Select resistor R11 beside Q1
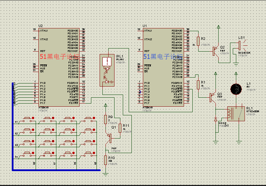Screen dimensions: 266x186 120,128
